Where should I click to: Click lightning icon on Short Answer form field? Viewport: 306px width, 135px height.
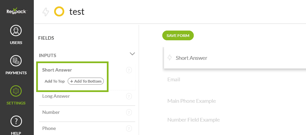170,58
